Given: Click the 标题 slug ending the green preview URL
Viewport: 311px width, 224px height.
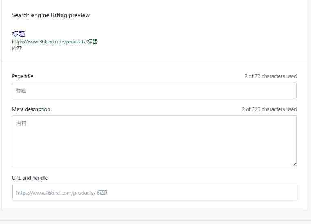Looking at the screenshot, I should 92,42.
